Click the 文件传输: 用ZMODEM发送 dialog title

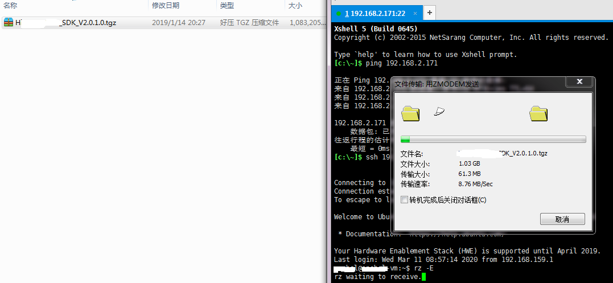click(437, 84)
